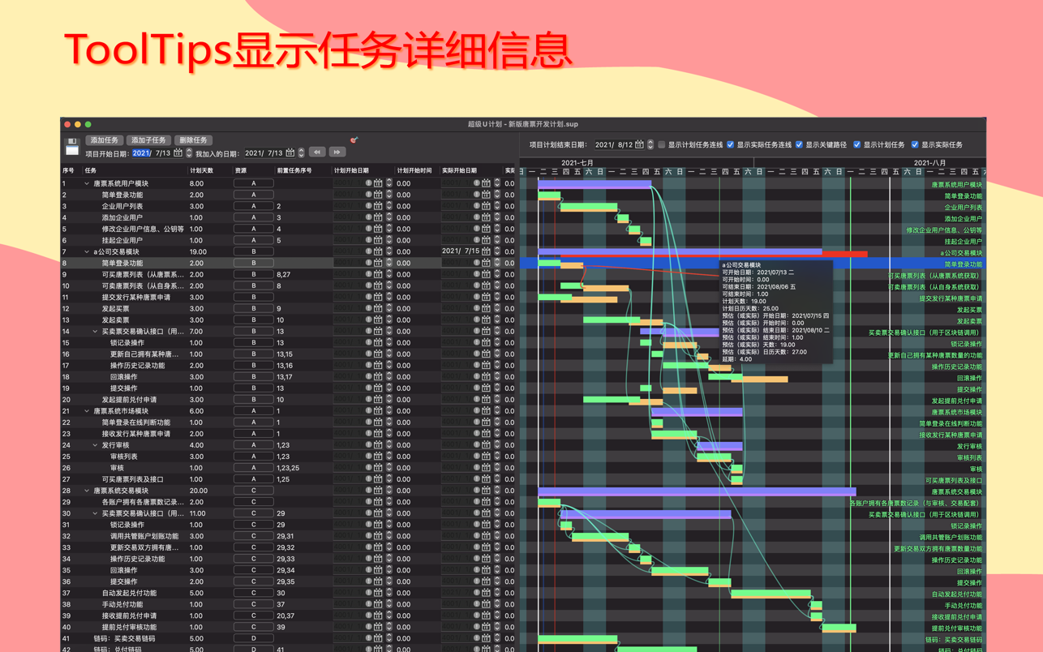Viewport: 1043px width, 652px height.
Task: Click 添加子任务 button
Action: click(148, 140)
